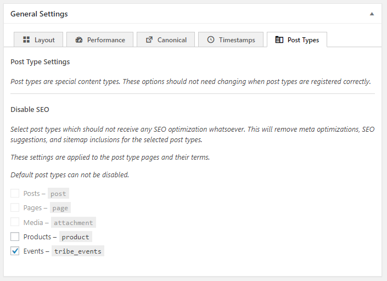Click the 'Products –' label text

click(40, 237)
